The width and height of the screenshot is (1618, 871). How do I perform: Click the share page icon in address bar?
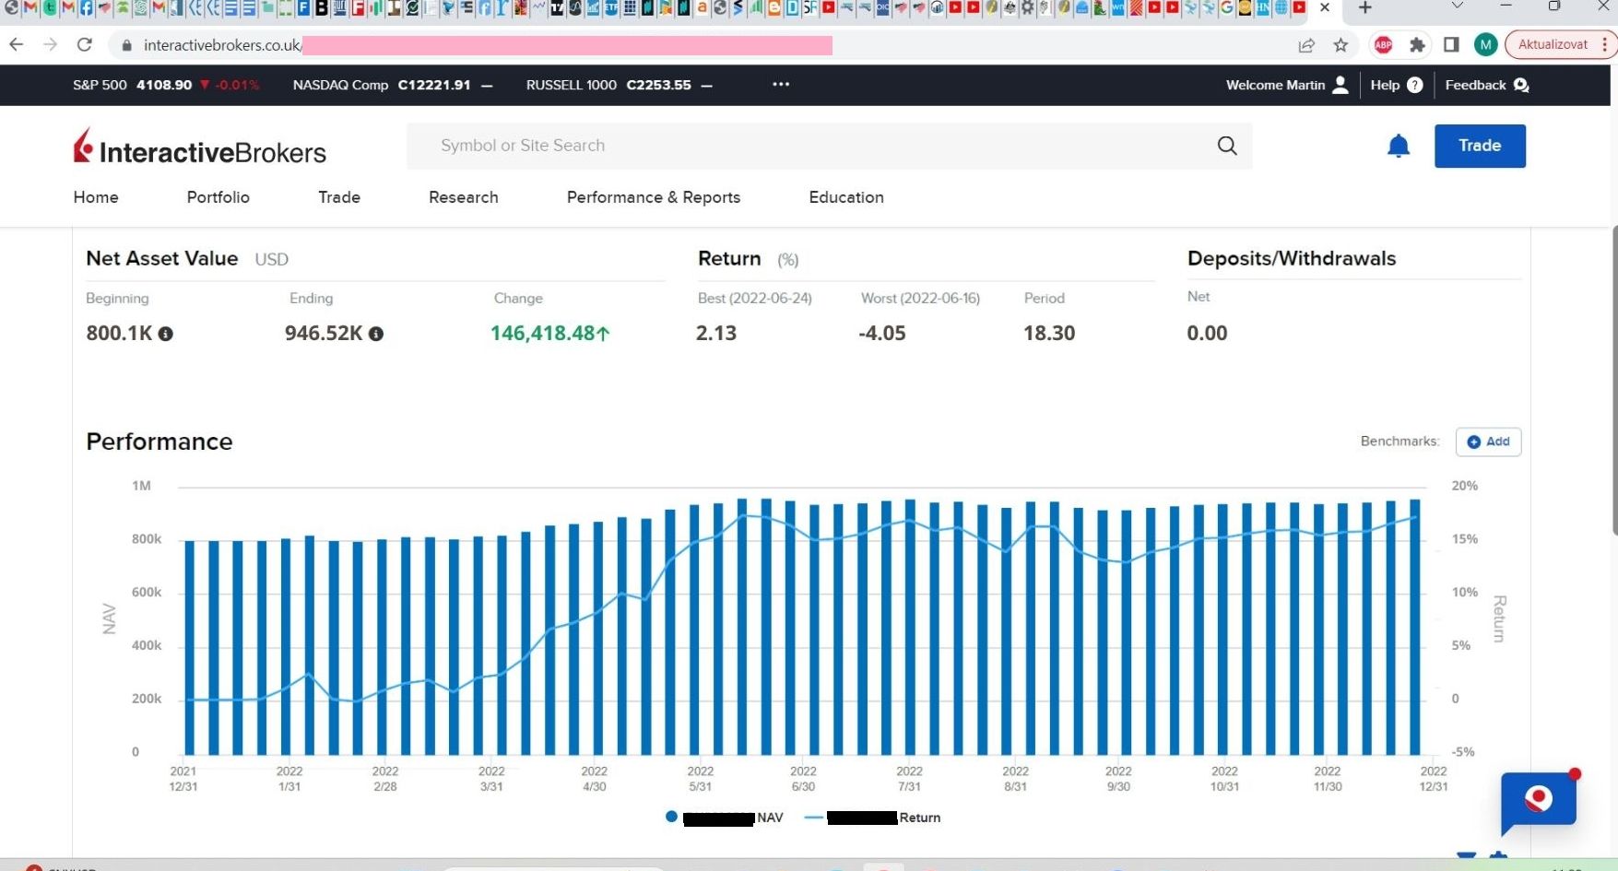[x=1306, y=45]
